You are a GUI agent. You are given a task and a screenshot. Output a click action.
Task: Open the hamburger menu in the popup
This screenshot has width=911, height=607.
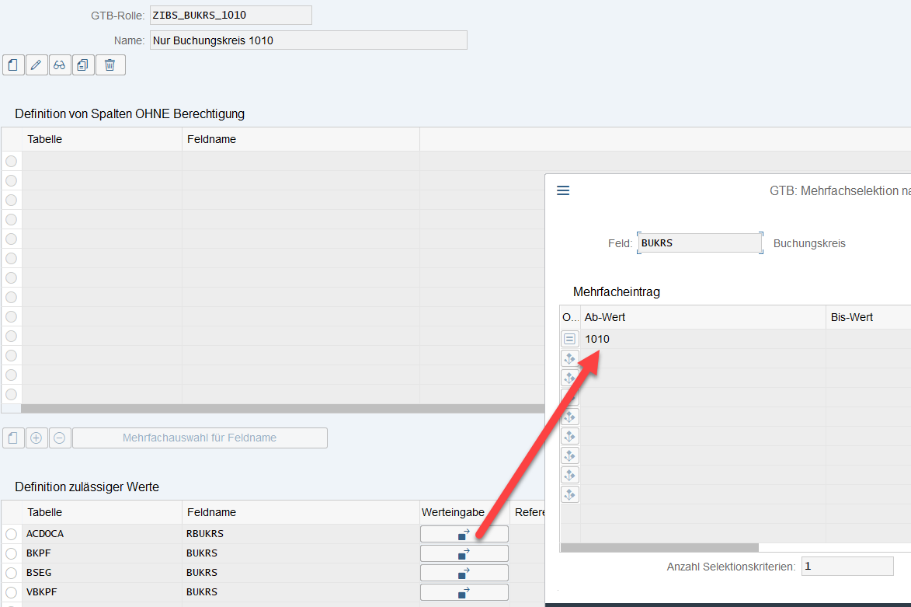click(x=564, y=190)
